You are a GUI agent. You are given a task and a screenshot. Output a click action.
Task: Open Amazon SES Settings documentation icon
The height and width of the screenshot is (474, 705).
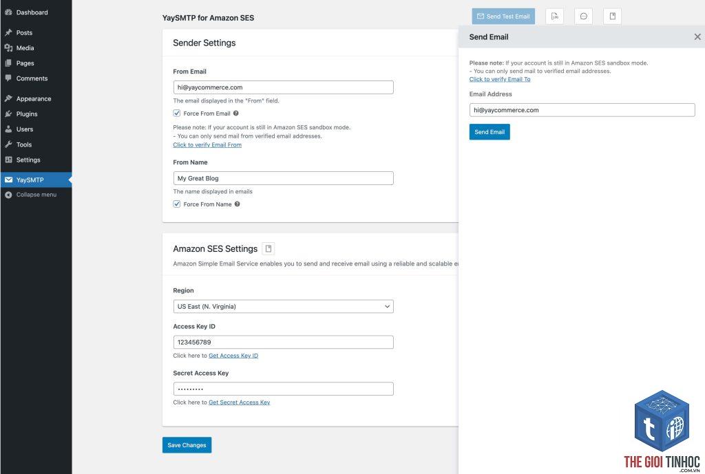(268, 248)
